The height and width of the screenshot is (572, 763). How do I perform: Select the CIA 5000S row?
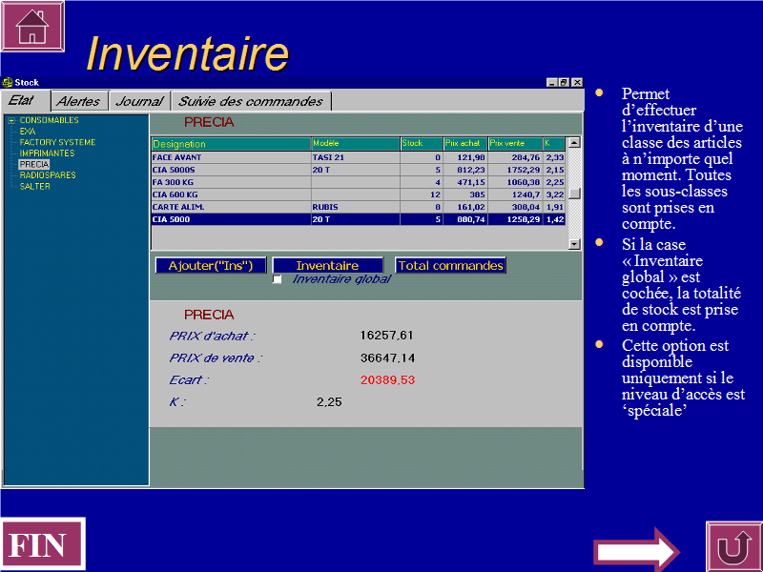pos(359,170)
